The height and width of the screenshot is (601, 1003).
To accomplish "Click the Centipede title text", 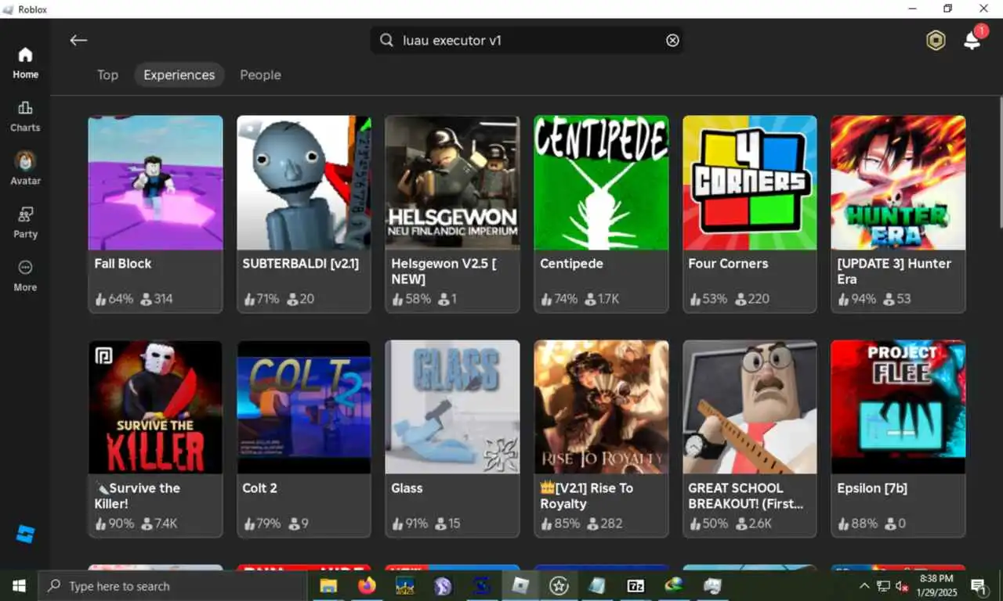I will tap(571, 264).
